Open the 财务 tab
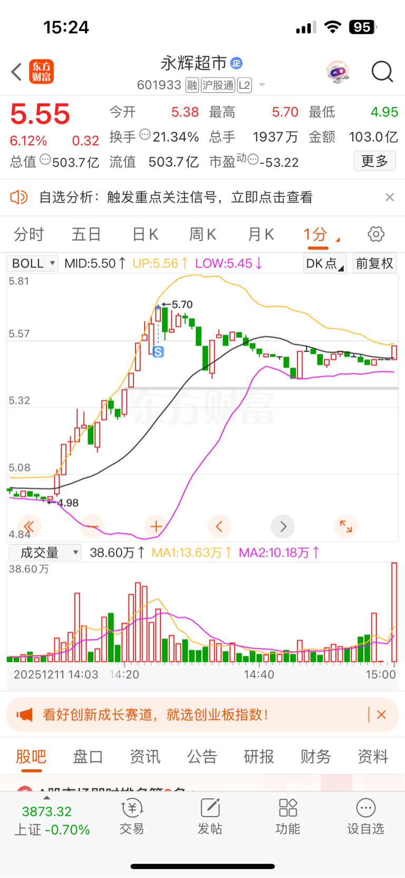This screenshot has height=878, width=405. (x=316, y=756)
